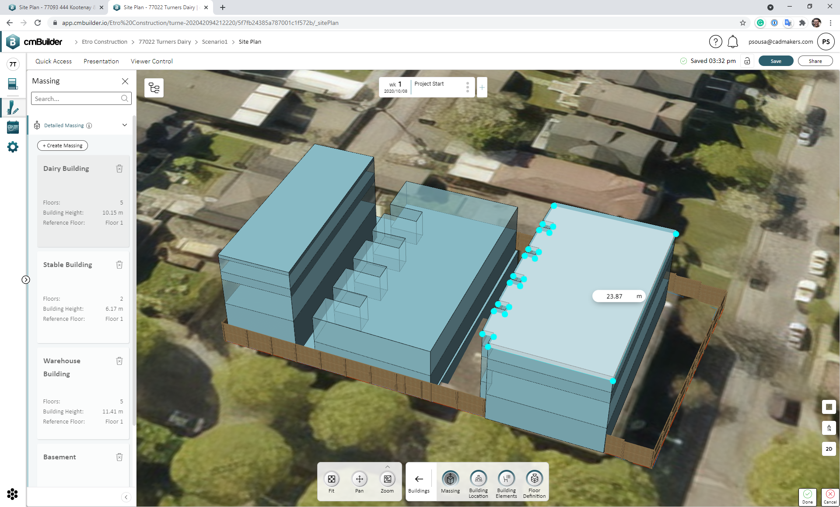Click the Share button
Image resolution: width=840 pixels, height=507 pixels.
click(815, 61)
